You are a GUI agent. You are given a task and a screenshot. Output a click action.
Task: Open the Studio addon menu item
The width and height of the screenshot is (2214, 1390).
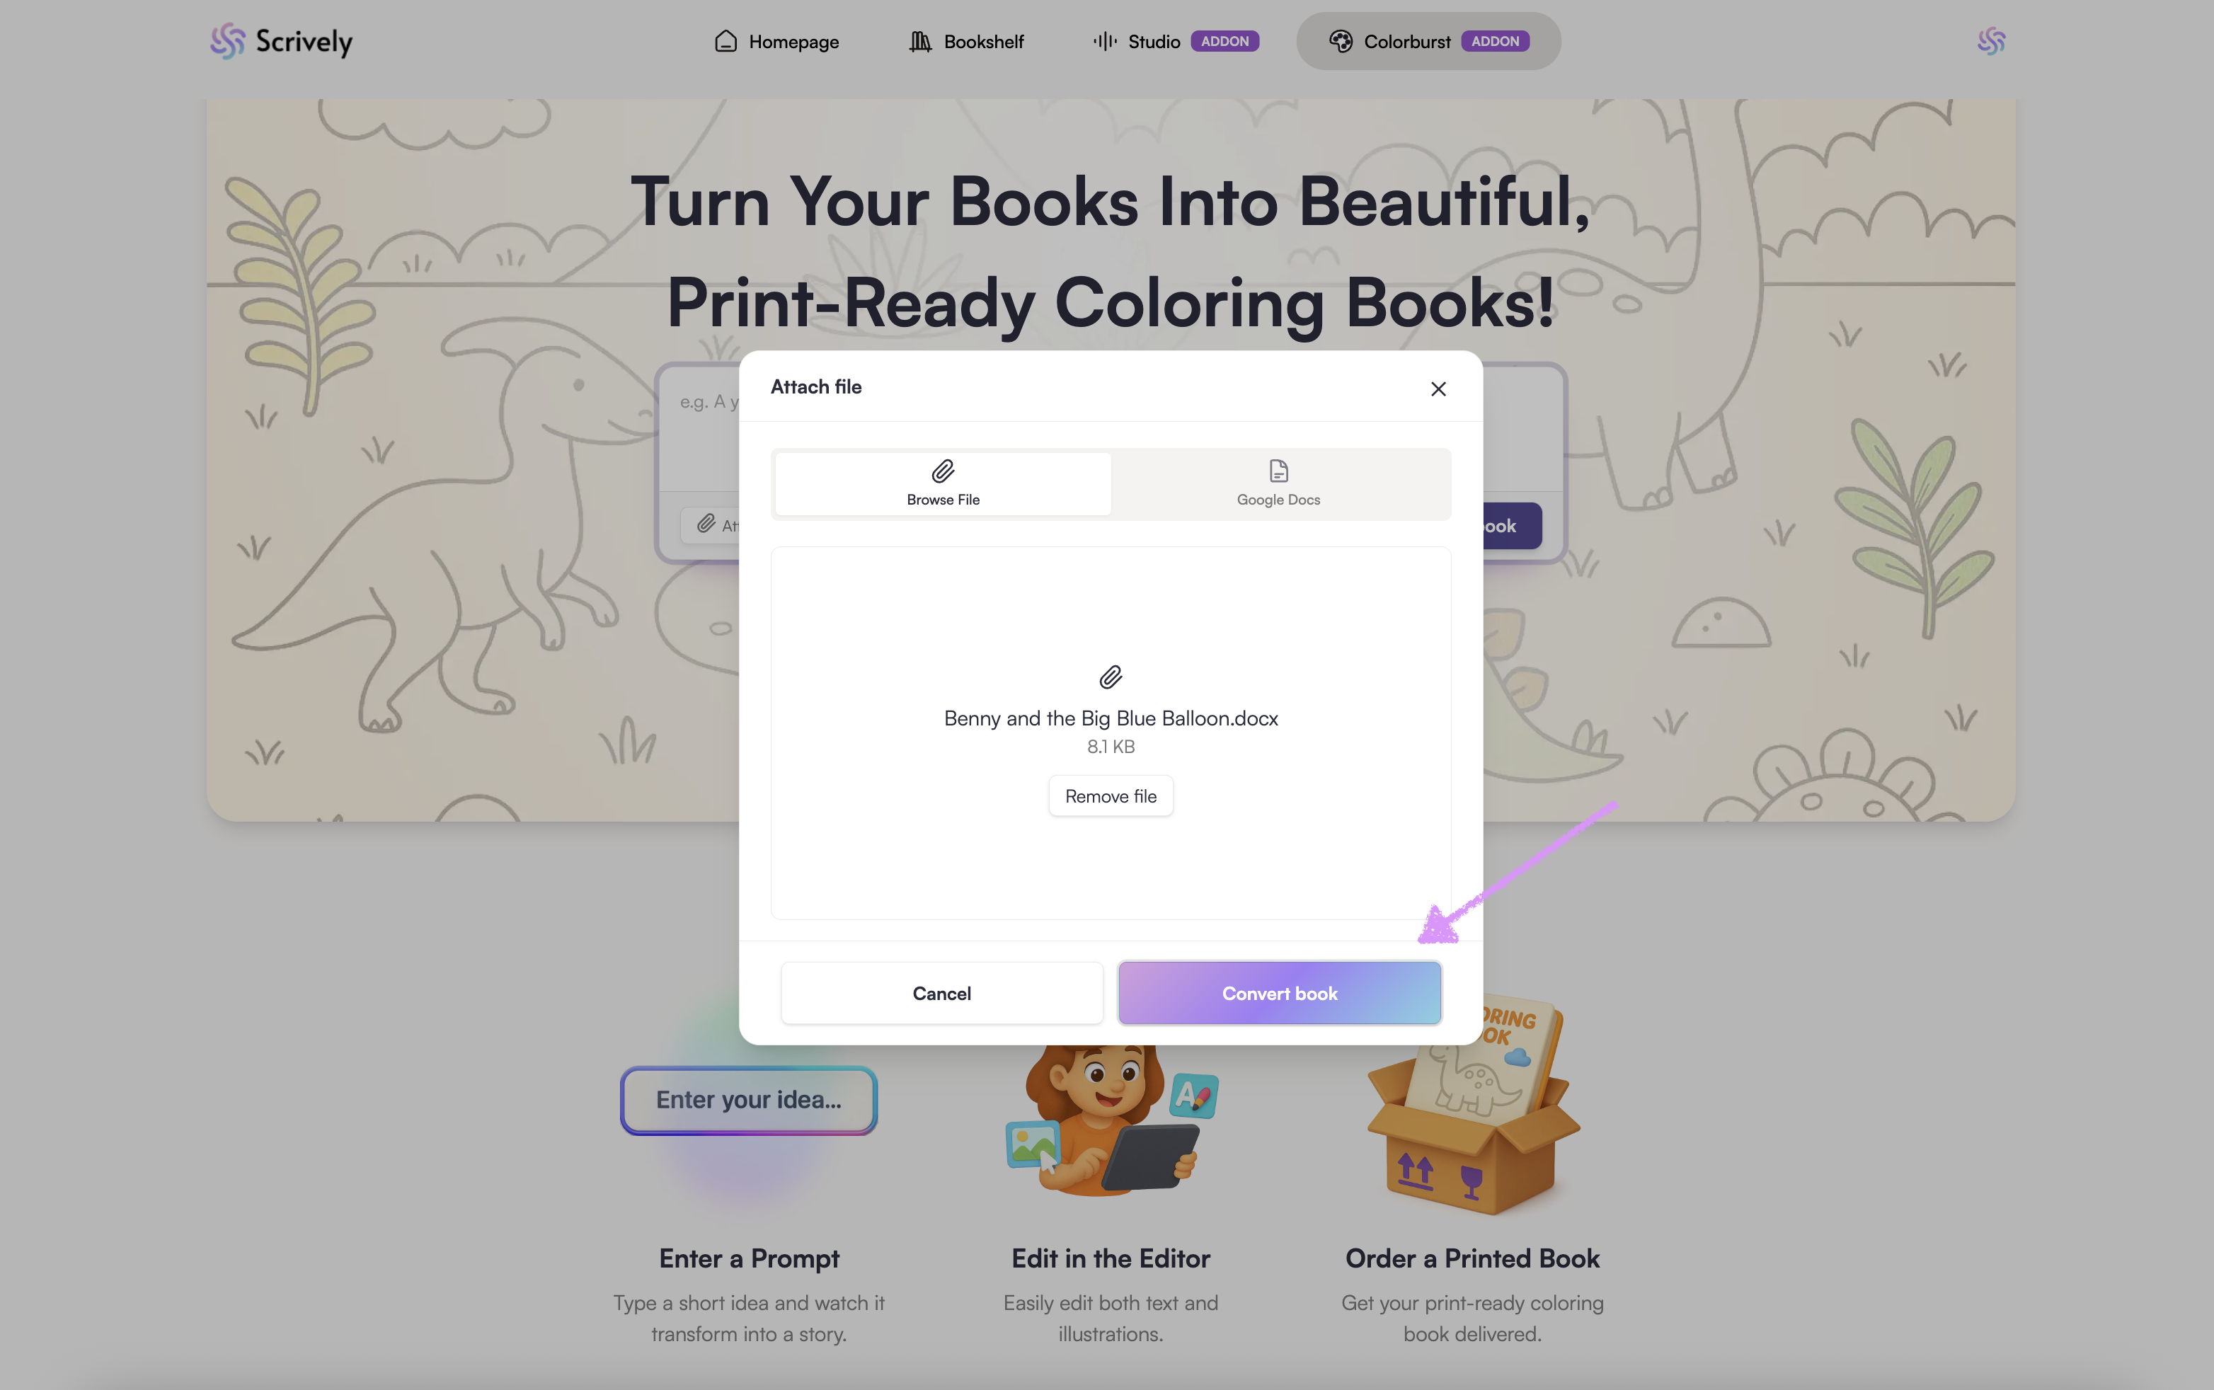pyautogui.click(x=1175, y=41)
